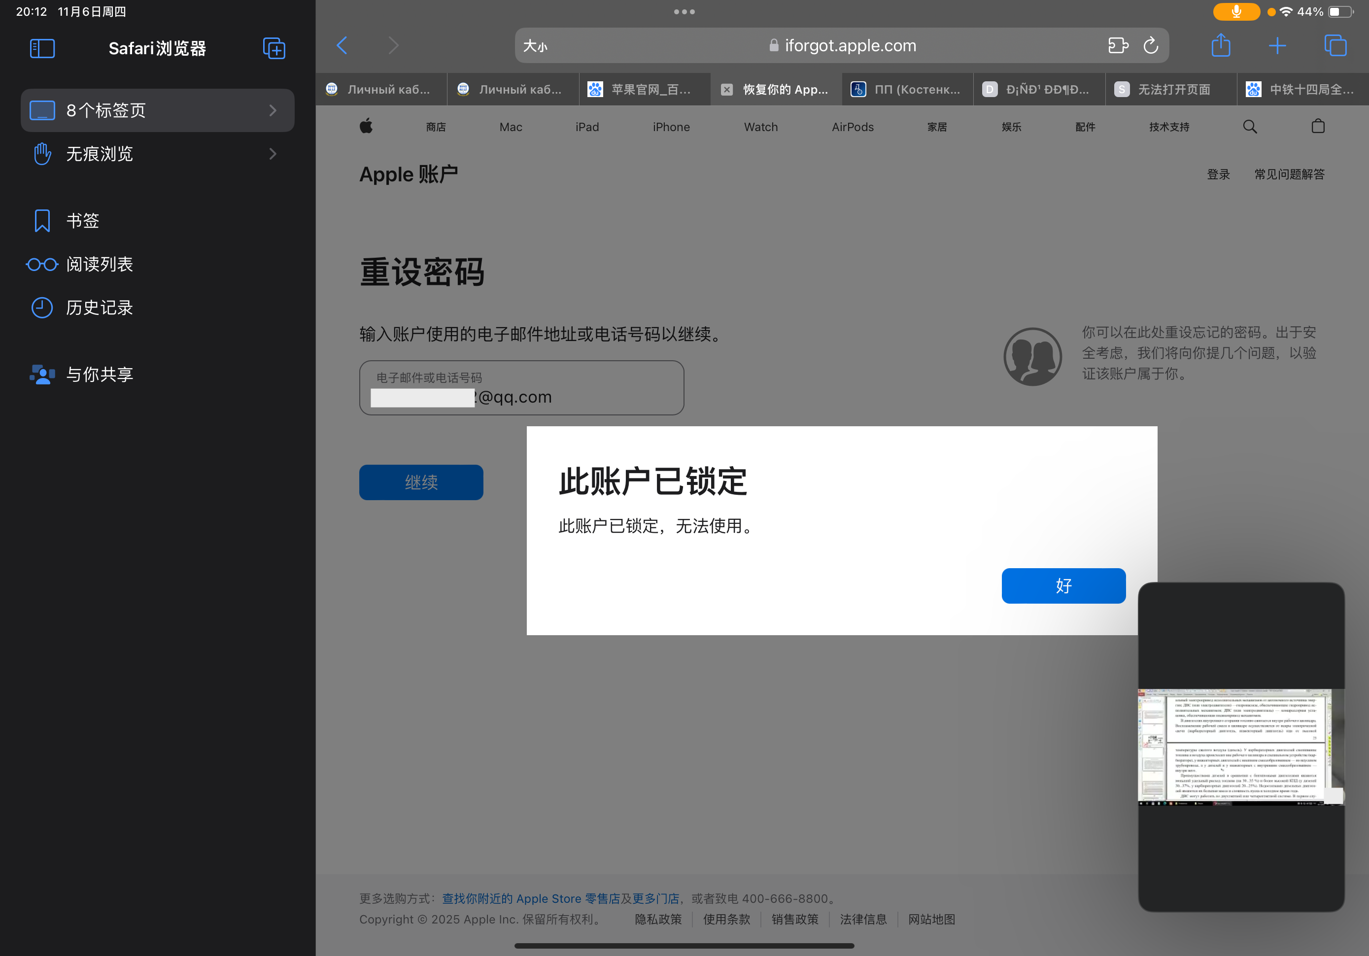This screenshot has height=956, width=1369.
Task: Toggle the Safari sidebar panel icon
Action: 42,48
